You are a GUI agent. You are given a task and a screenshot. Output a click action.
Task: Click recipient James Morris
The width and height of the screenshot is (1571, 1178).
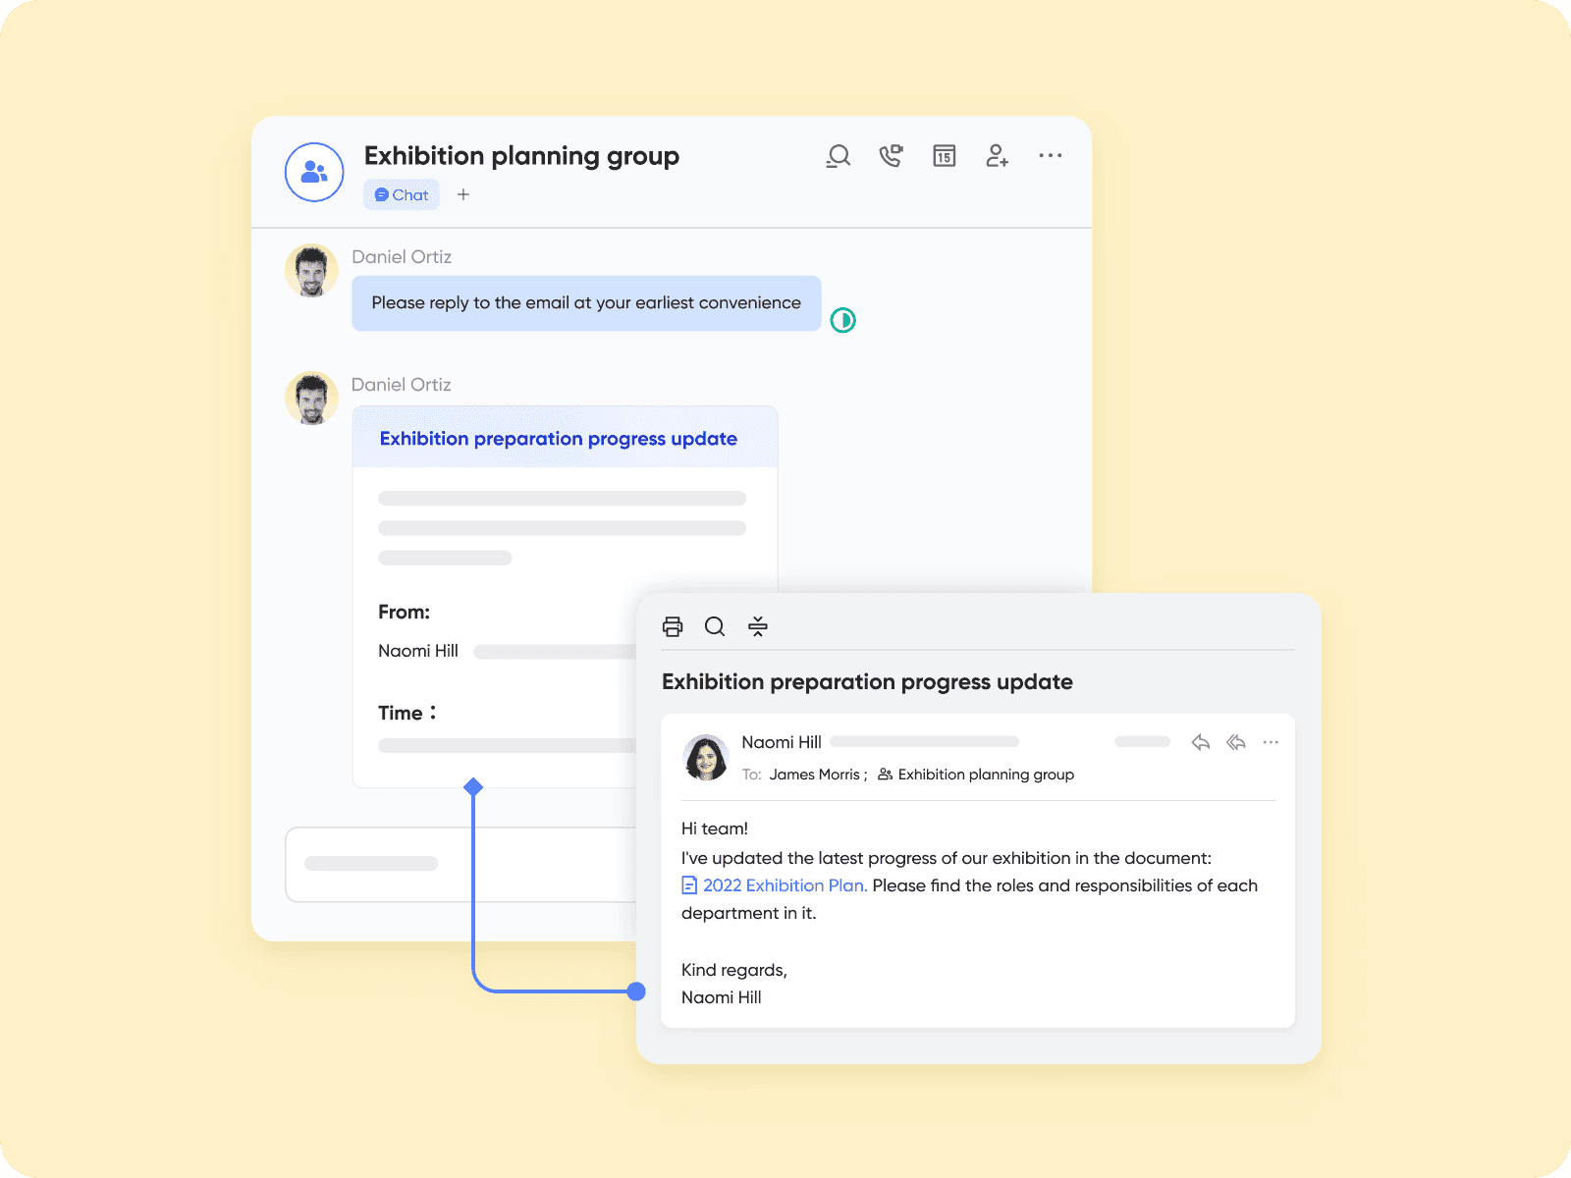tap(814, 775)
